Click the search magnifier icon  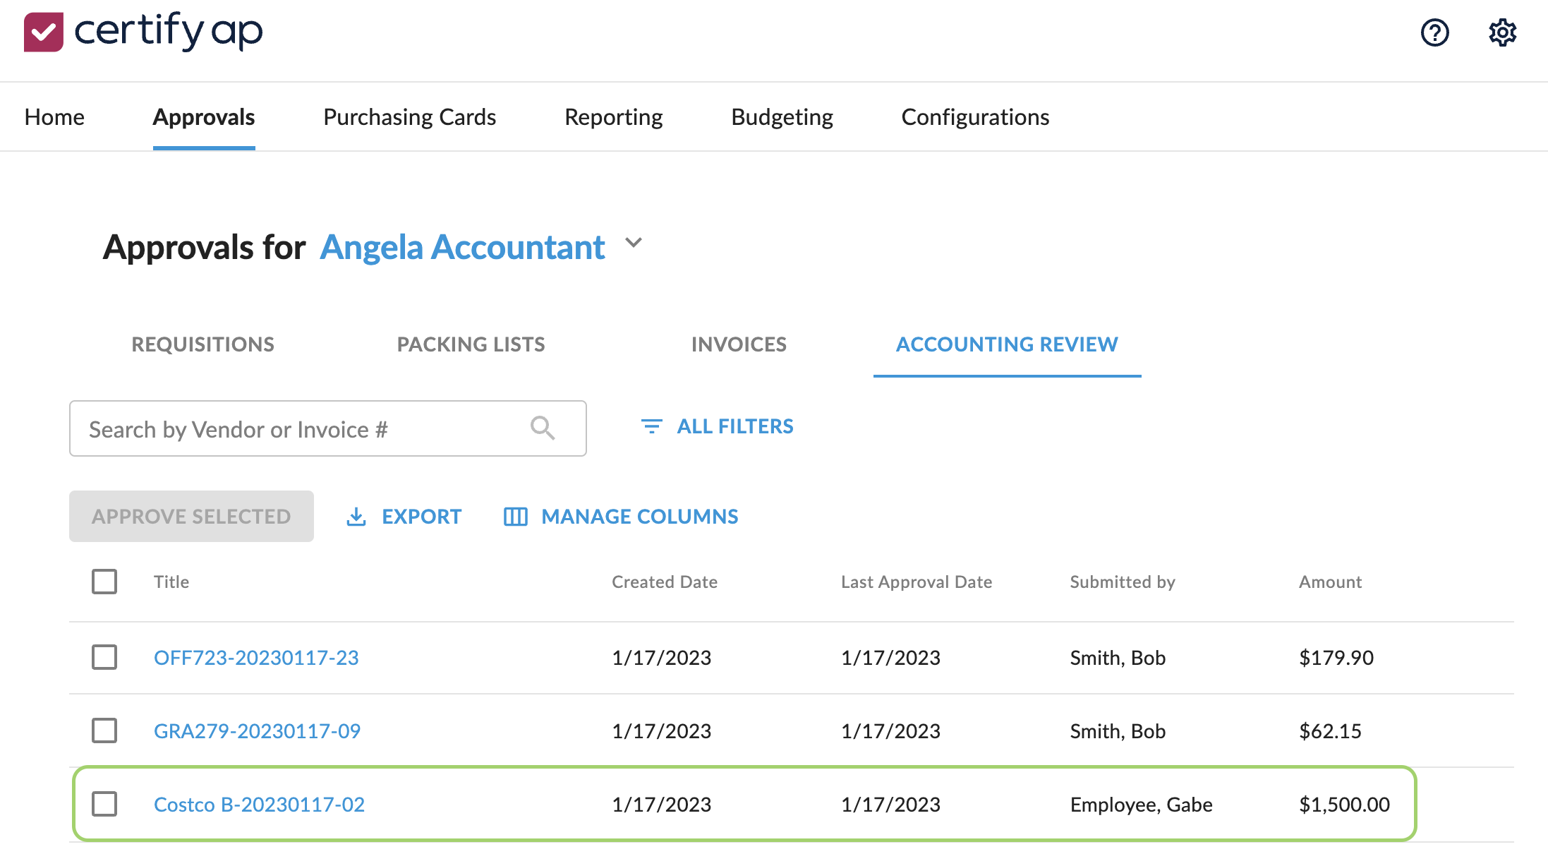coord(543,428)
